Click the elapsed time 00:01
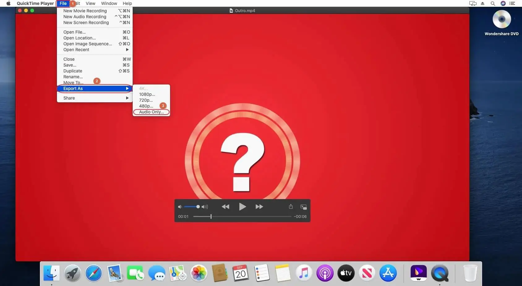Image resolution: width=522 pixels, height=286 pixels. [183, 216]
